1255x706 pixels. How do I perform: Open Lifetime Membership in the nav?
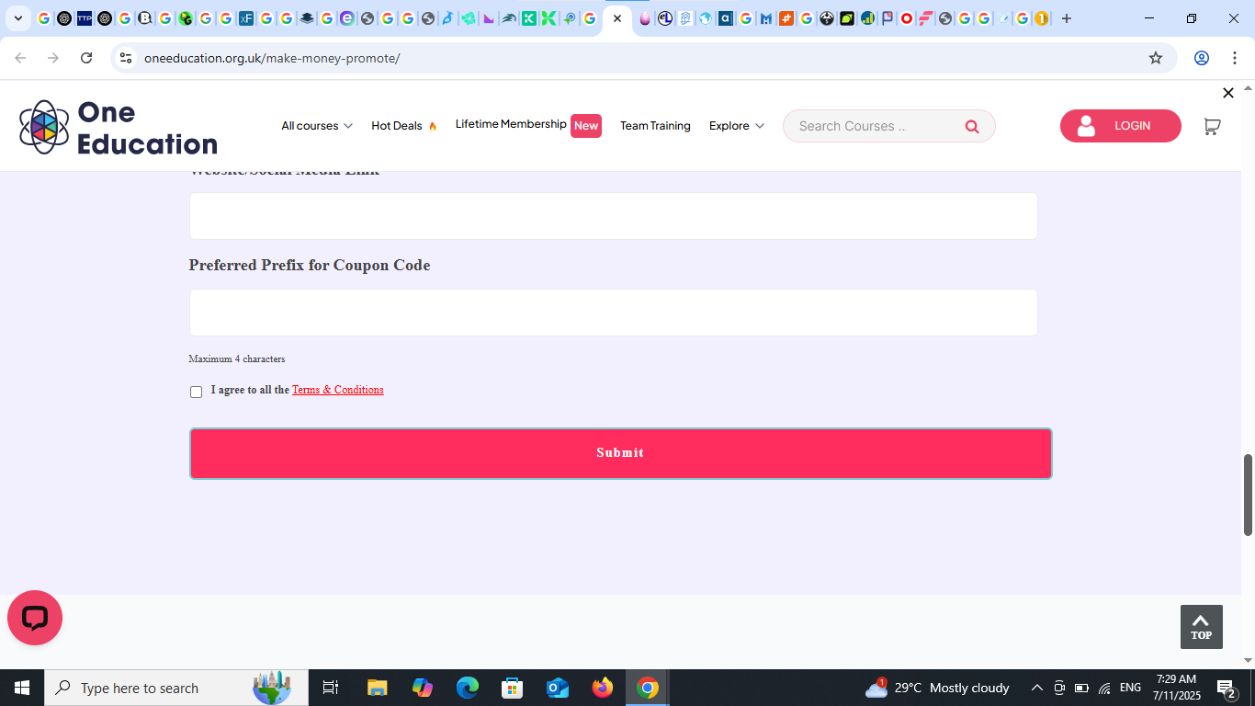coord(511,124)
